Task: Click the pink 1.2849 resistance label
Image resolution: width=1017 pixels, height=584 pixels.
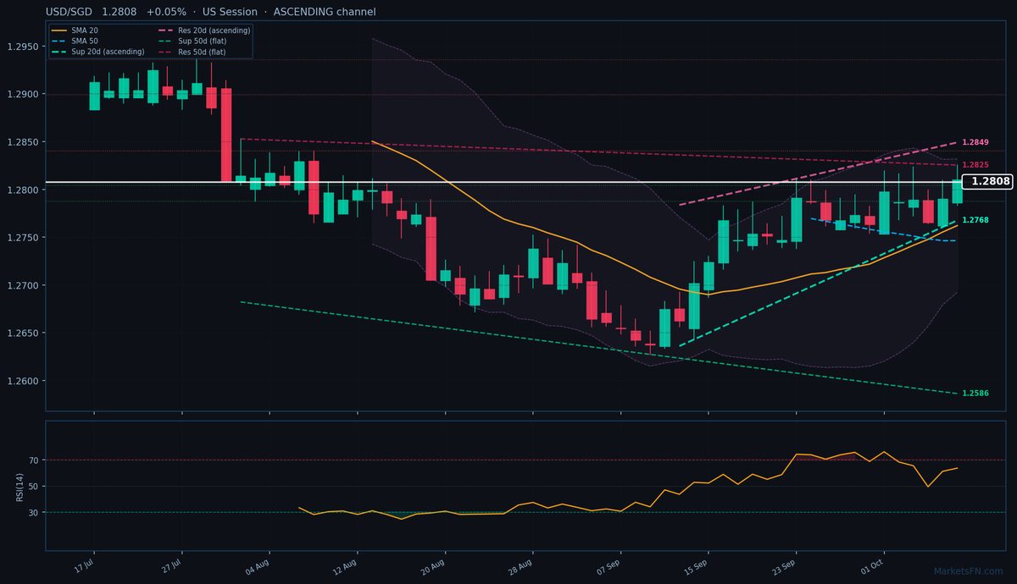Action: [975, 142]
